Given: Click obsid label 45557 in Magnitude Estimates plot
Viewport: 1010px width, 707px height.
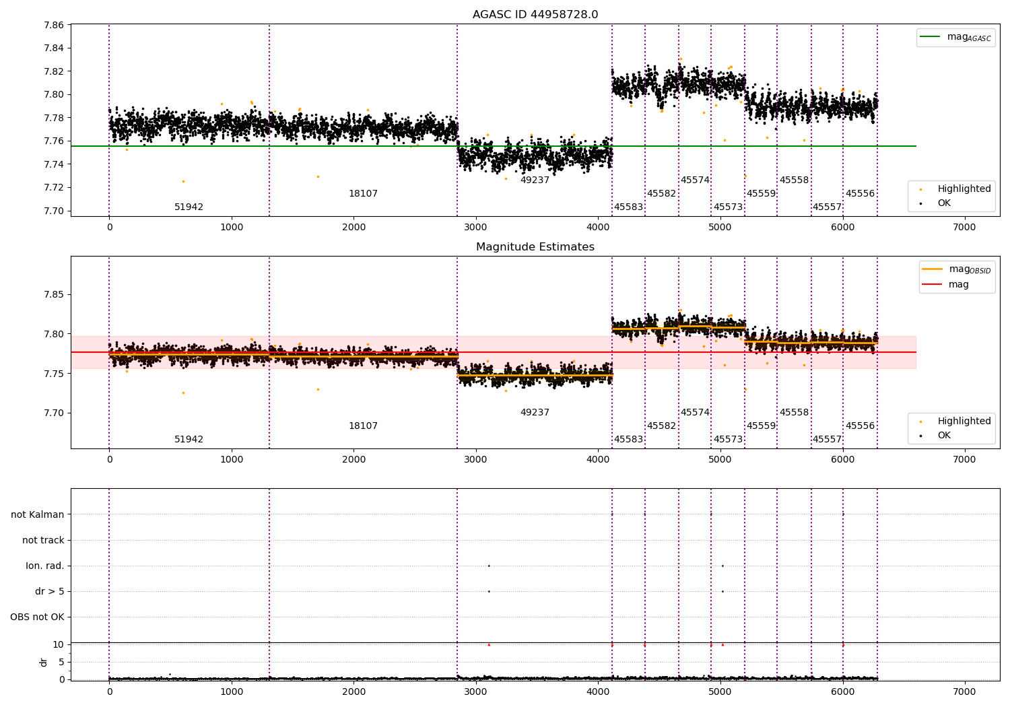Looking at the screenshot, I should [x=827, y=440].
